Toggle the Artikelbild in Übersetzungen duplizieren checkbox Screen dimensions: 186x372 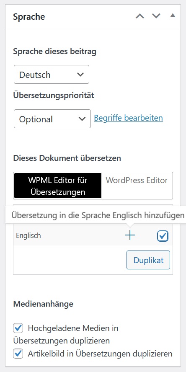tap(18, 354)
